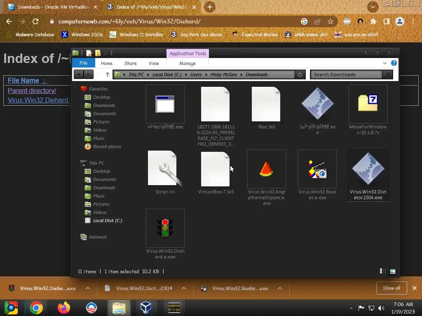Click the Chrome address bar URL
422x316 pixels.
pos(129,21)
